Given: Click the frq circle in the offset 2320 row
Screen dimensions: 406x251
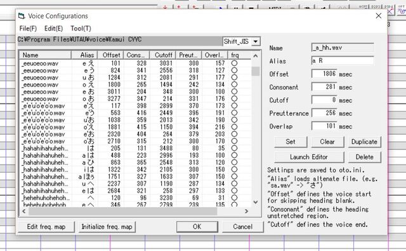Looking at the screenshot, I should pyautogui.click(x=234, y=134).
